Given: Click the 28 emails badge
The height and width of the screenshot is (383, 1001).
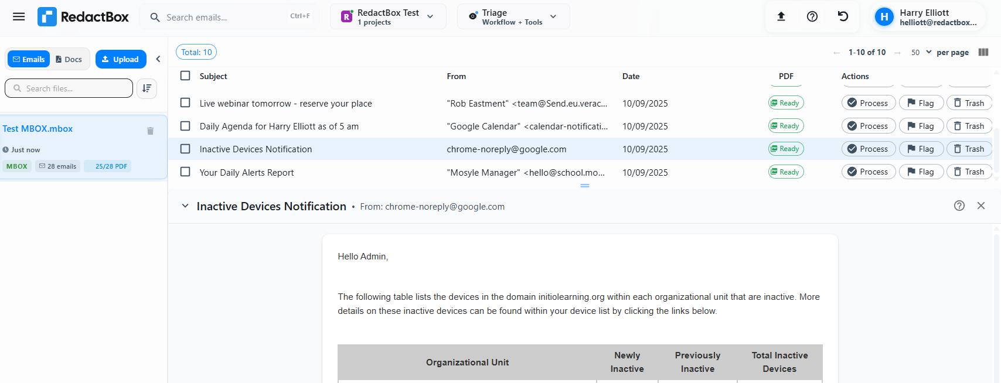Looking at the screenshot, I should click(58, 166).
